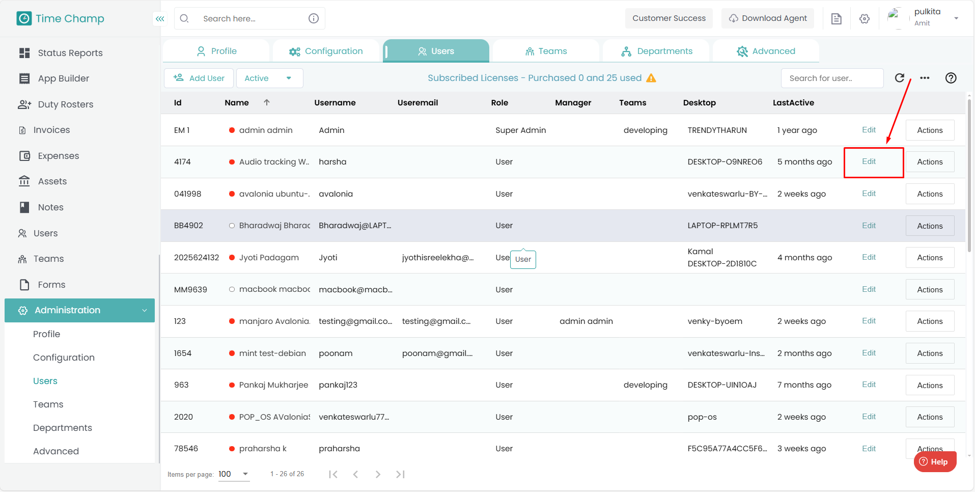Click the refresh users list icon

900,78
